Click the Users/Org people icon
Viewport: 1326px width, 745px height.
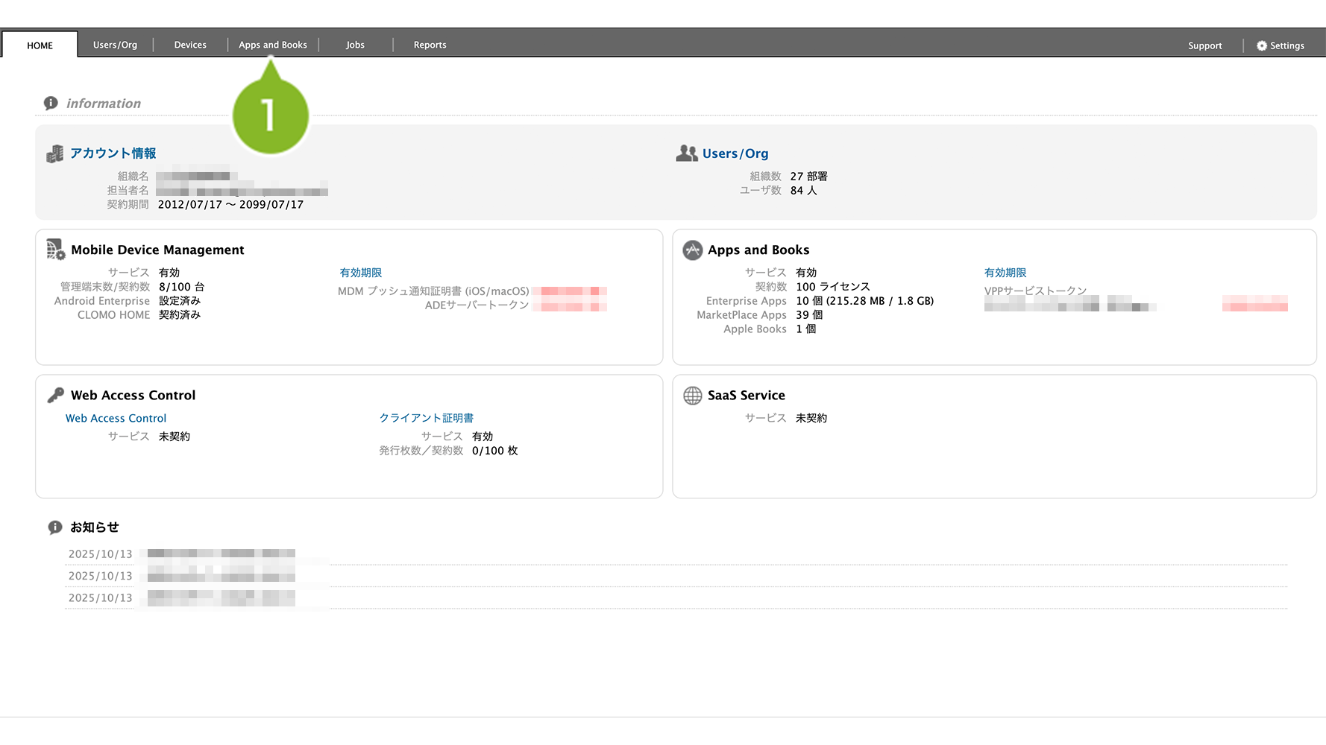coord(686,153)
